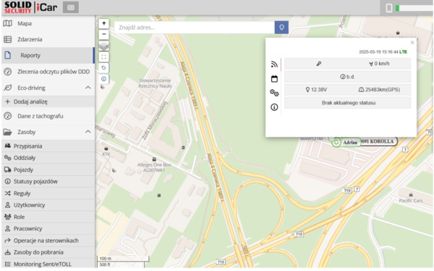Image resolution: width=434 pixels, height=271 pixels.
Task: Toggle fullscreen map view
Action: coord(103,57)
